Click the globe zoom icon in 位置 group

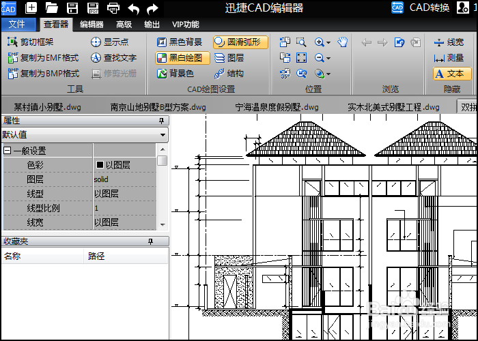[x=319, y=74]
